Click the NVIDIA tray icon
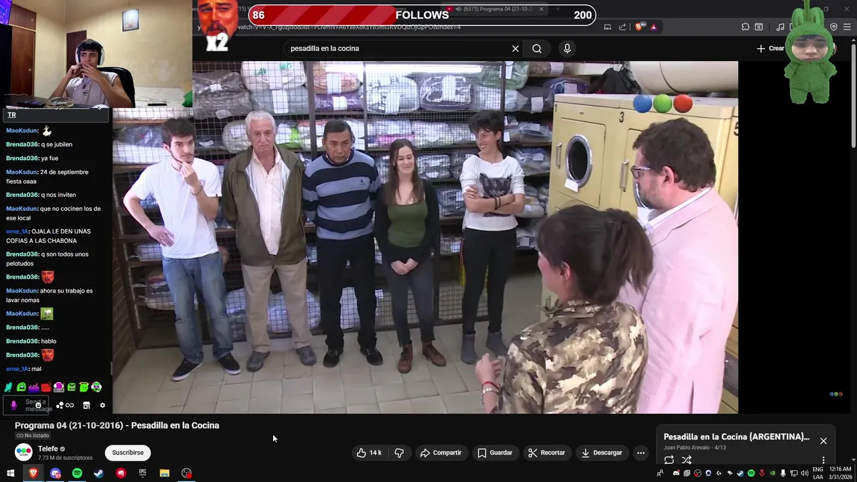The width and height of the screenshot is (857, 482). tap(772, 473)
